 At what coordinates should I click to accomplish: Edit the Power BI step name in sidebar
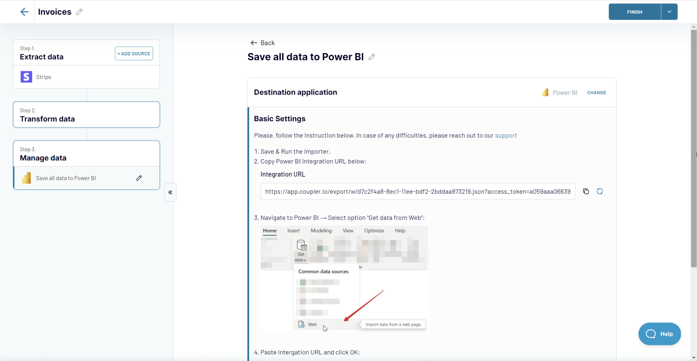[x=139, y=178]
